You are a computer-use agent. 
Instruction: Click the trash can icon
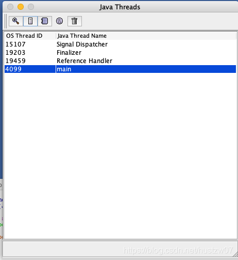point(75,21)
